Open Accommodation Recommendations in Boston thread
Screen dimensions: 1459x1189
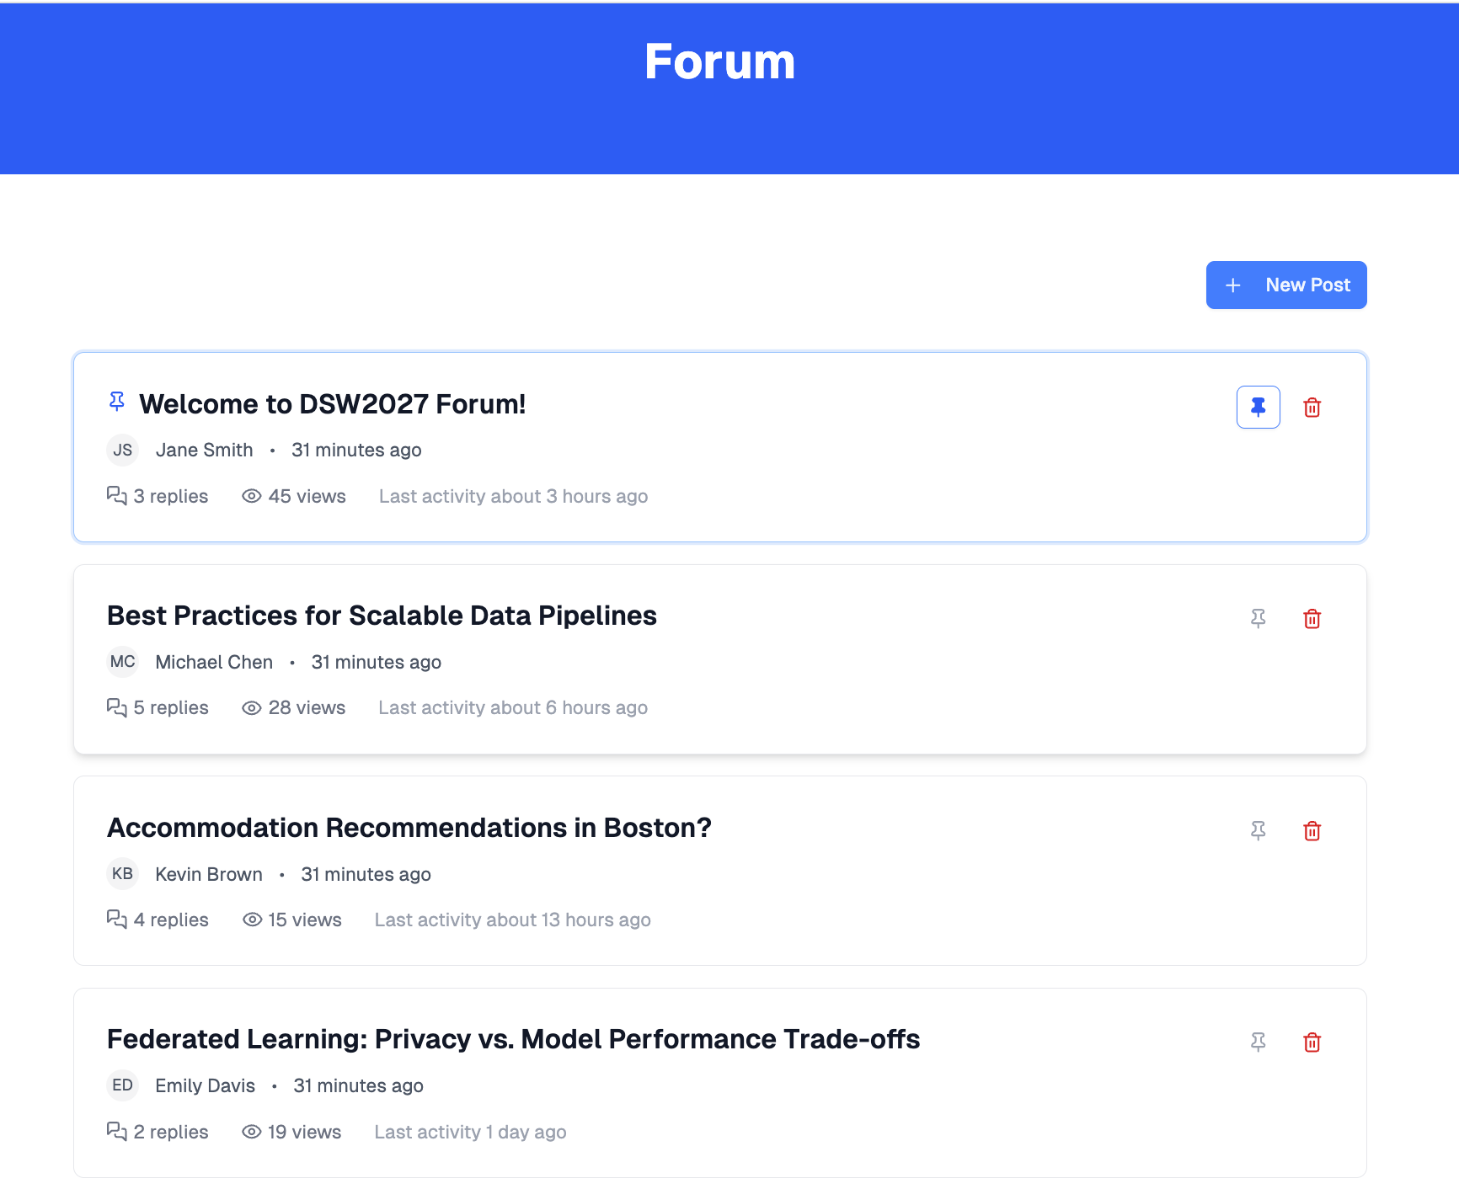pos(409,828)
